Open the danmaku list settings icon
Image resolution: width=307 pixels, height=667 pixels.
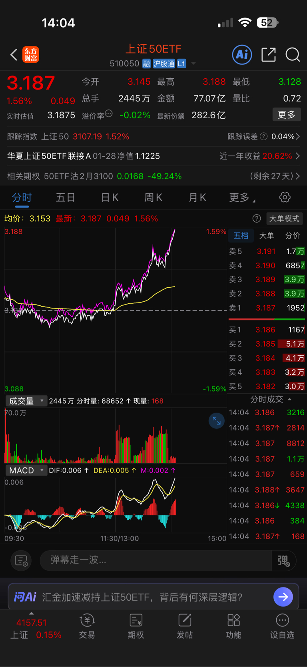pyautogui.click(x=21, y=561)
